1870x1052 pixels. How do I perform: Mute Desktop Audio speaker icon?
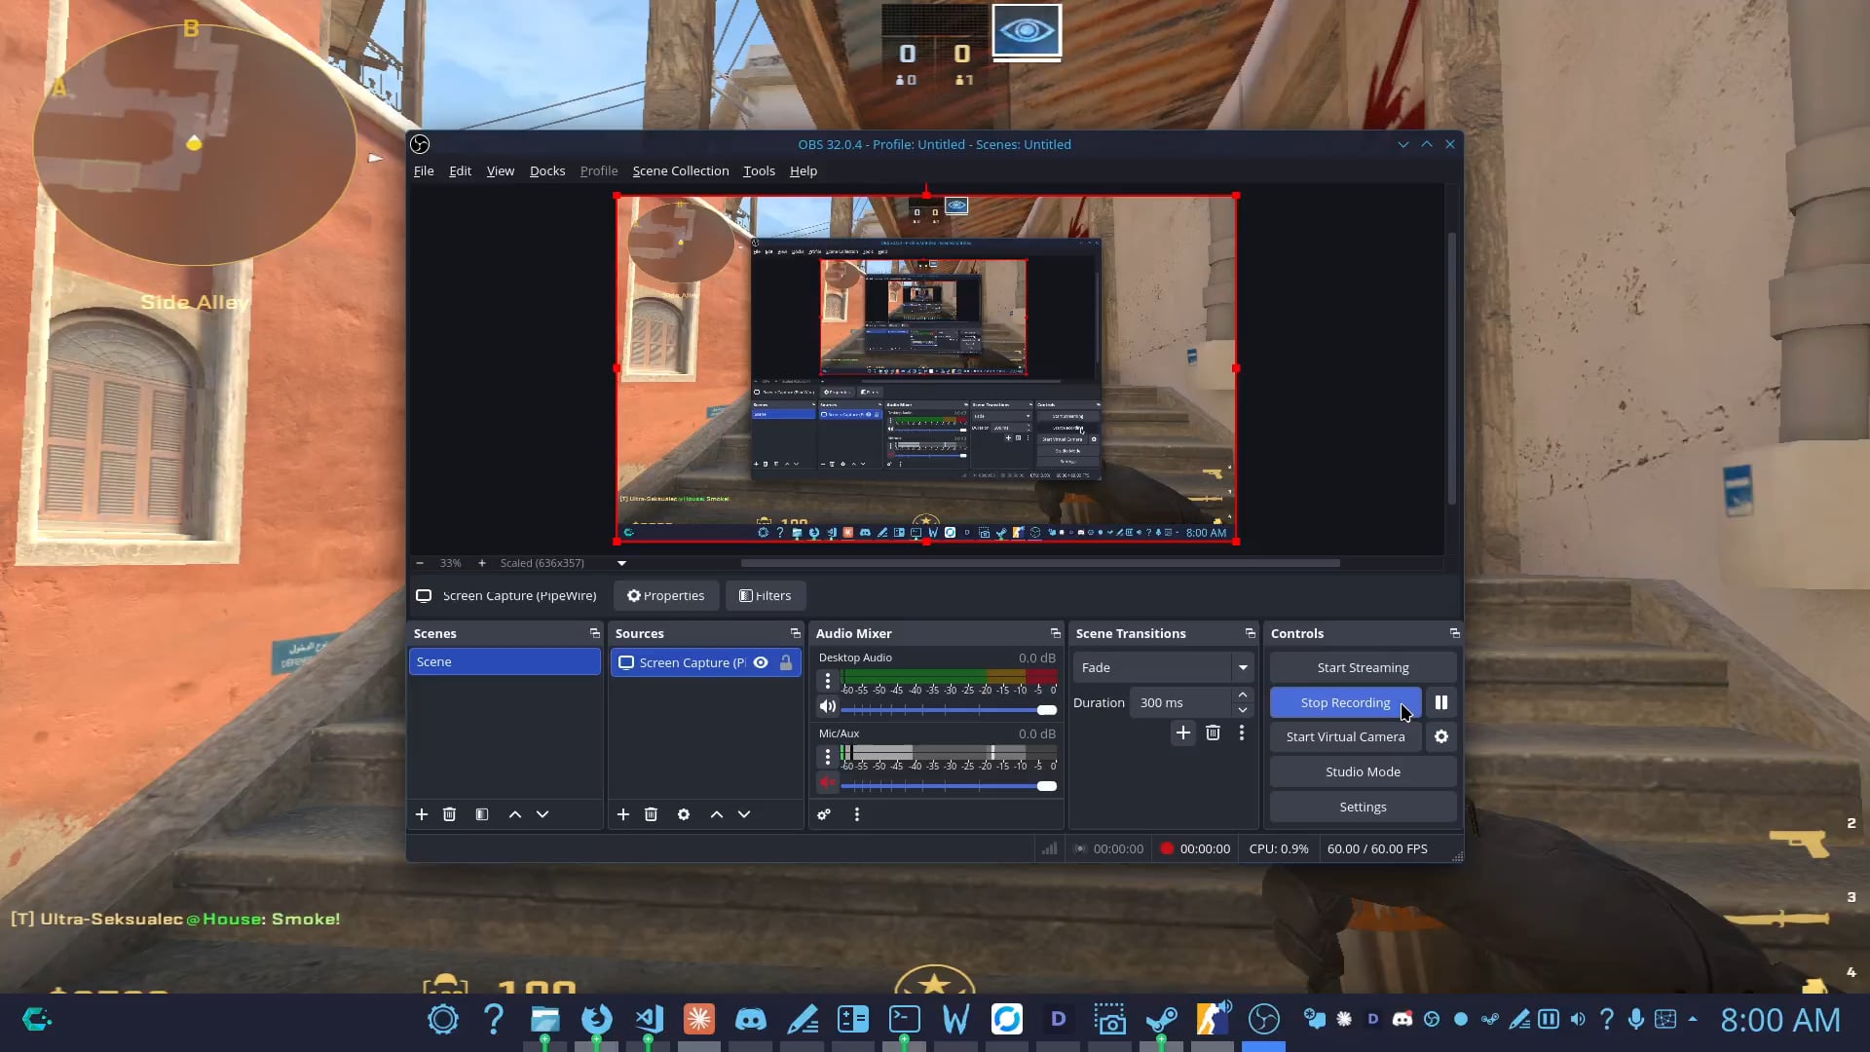828,706
